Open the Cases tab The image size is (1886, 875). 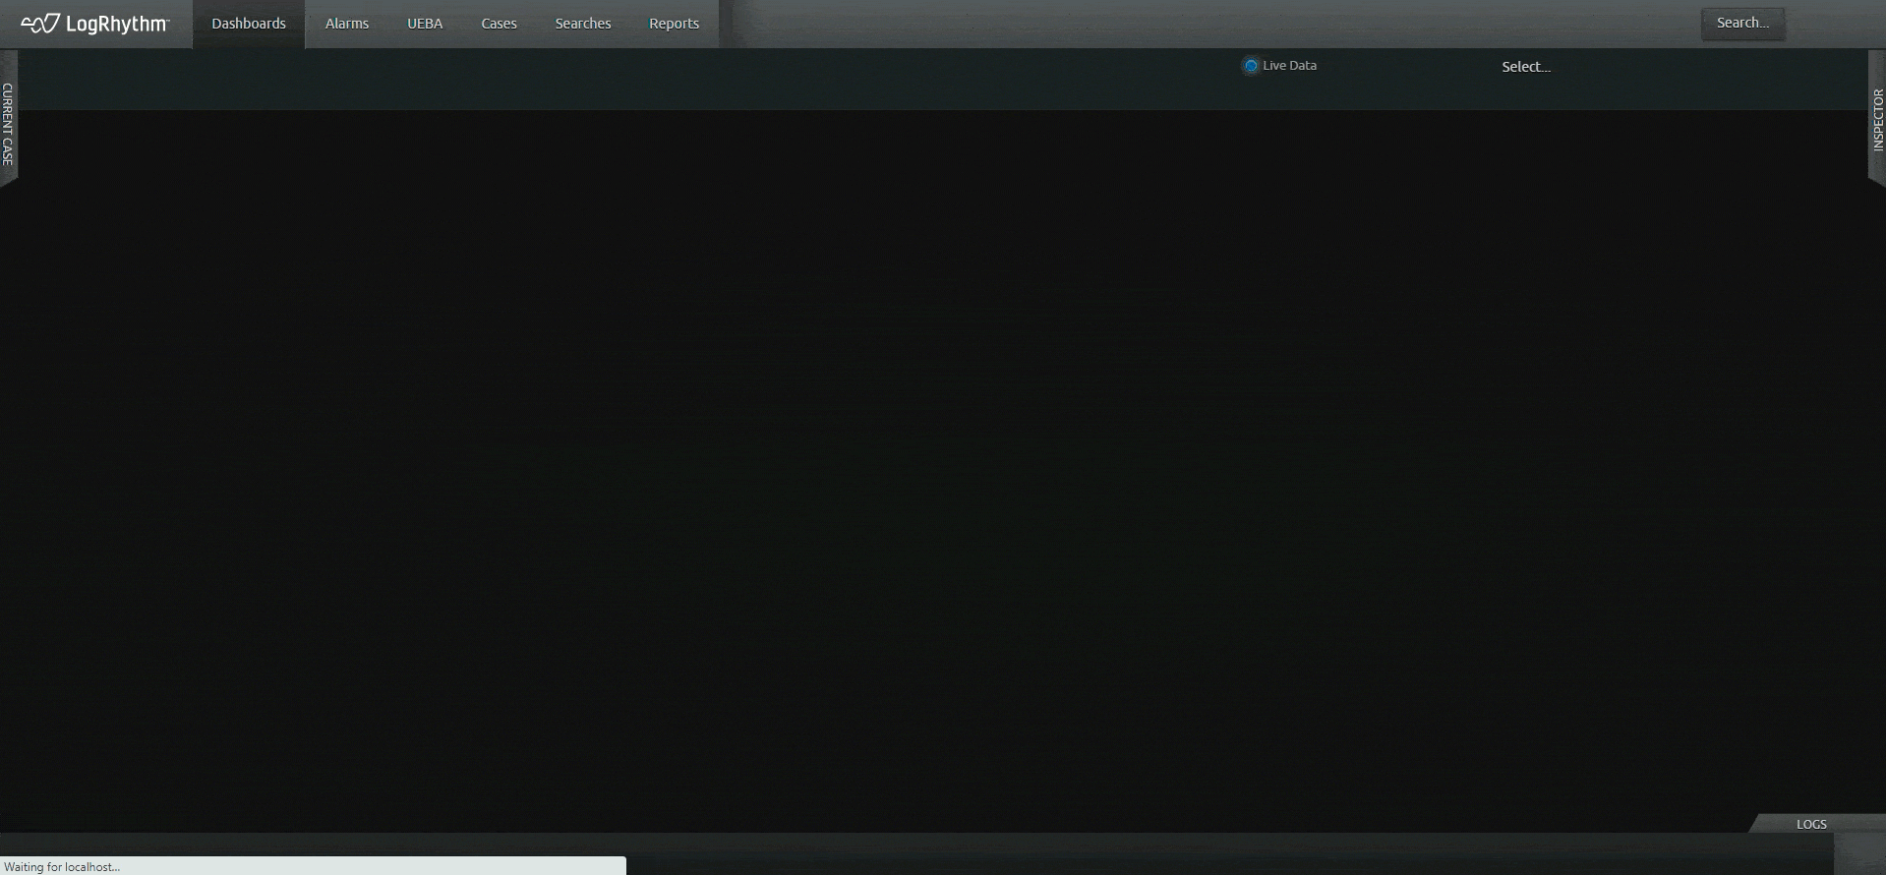[499, 24]
